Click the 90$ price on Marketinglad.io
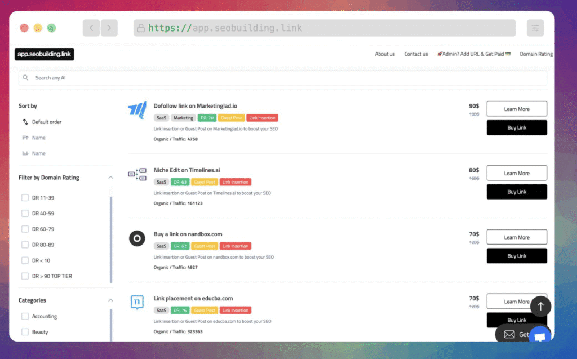Image resolution: width=577 pixels, height=359 pixels. [473, 106]
